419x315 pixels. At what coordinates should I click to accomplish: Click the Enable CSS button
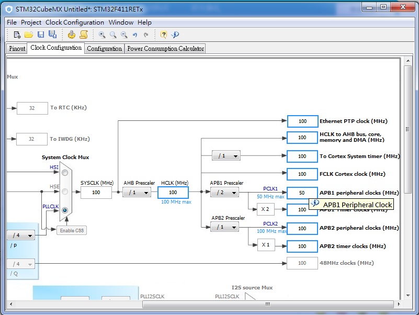pos(72,231)
